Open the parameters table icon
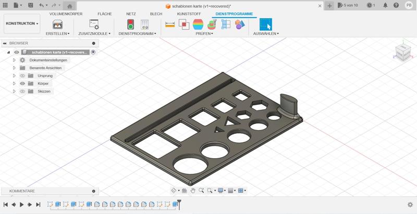417x214 pixels. (145, 24)
